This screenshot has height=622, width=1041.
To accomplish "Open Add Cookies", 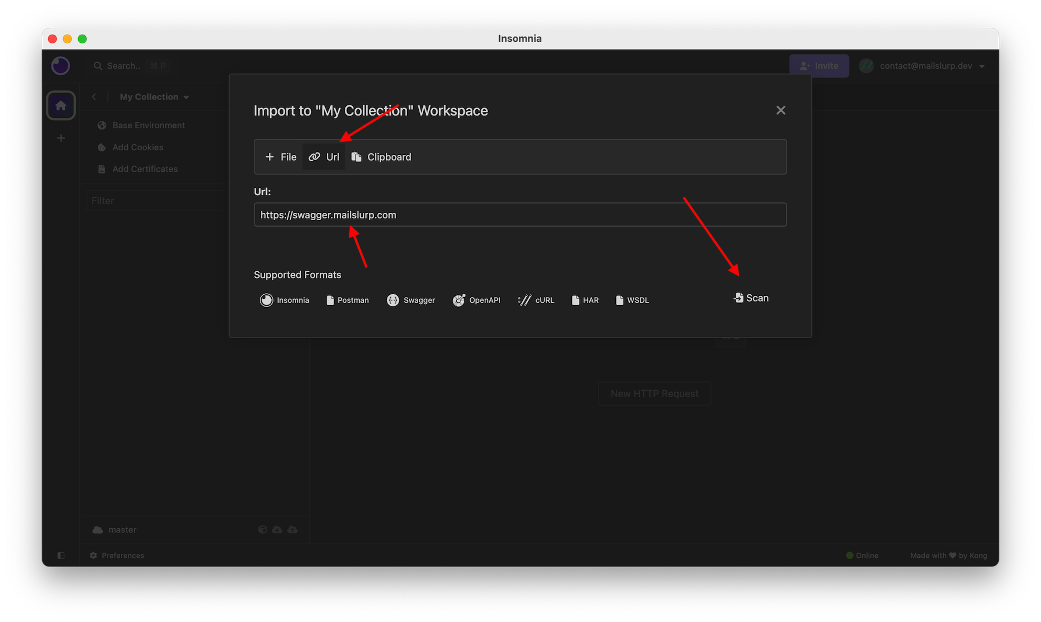I will click(130, 147).
